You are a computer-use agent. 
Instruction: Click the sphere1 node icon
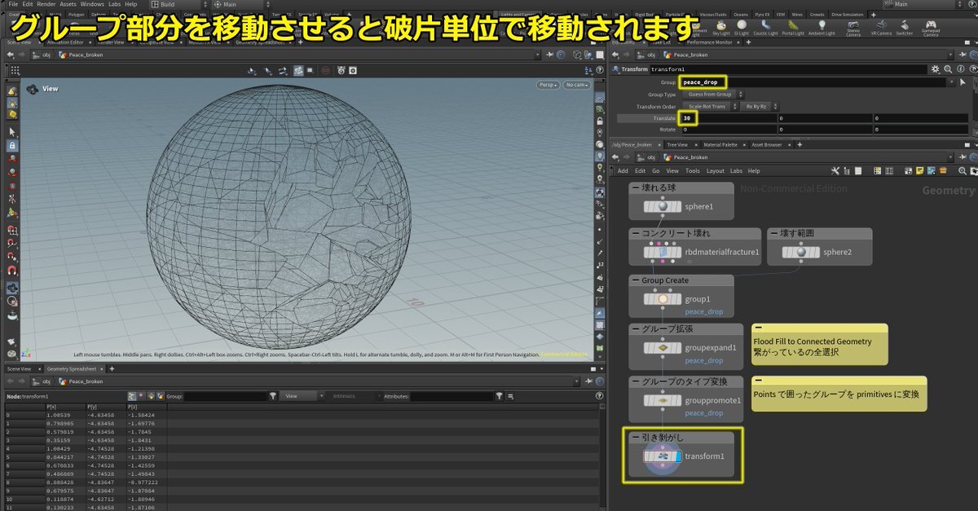pyautogui.click(x=663, y=206)
